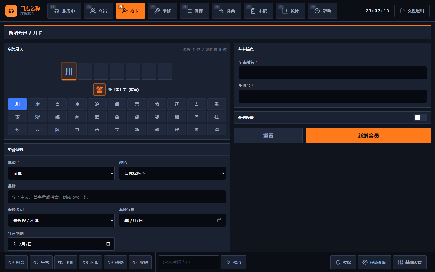The height and width of the screenshot is (272, 435).
Task: Toggle the 开卡设置 switch
Action: click(x=420, y=118)
